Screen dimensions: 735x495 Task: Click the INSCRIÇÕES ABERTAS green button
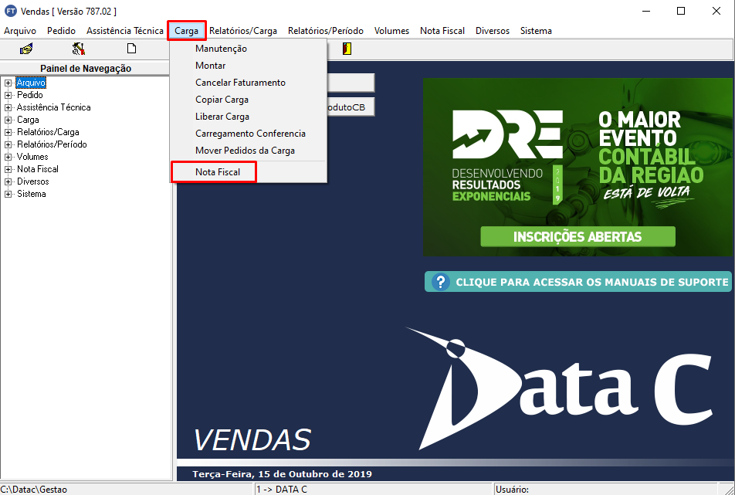coord(577,237)
